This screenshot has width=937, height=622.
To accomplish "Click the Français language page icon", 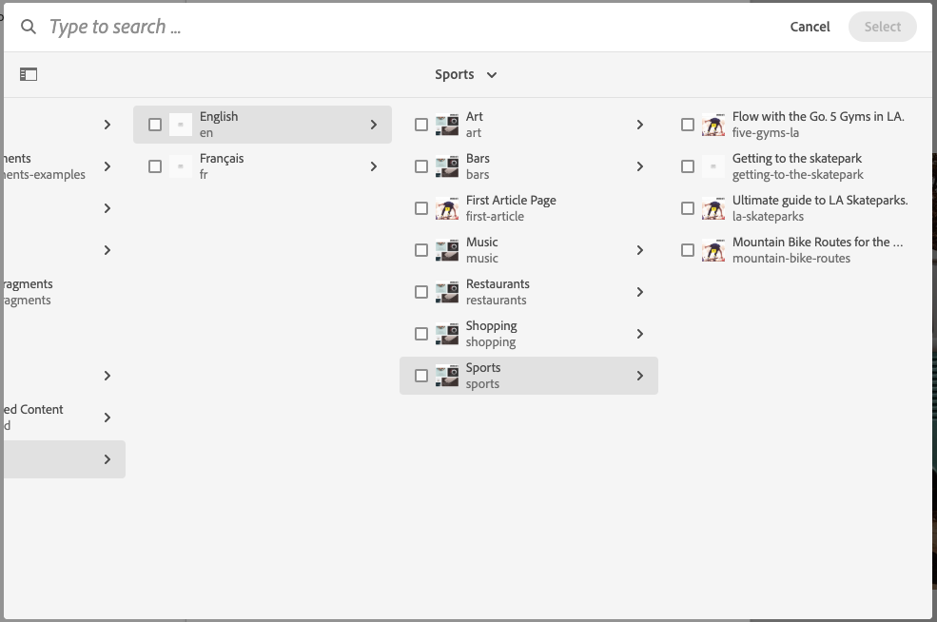I will [181, 166].
